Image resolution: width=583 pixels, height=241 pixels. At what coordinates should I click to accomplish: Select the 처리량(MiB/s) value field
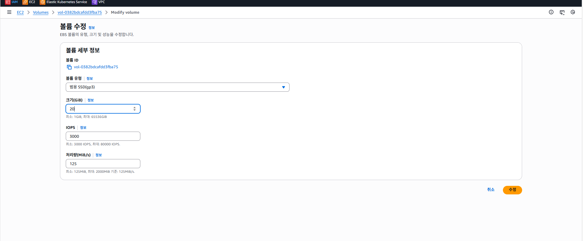tap(103, 164)
